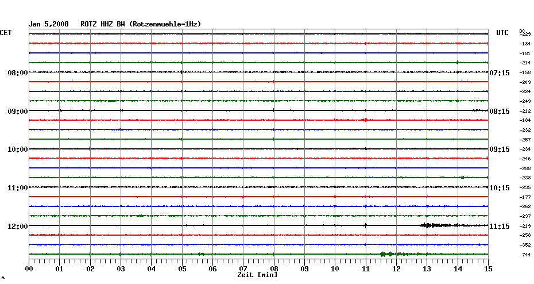The image size is (534, 284).
Task: Select DC offset value '-219'
Action: point(525,226)
